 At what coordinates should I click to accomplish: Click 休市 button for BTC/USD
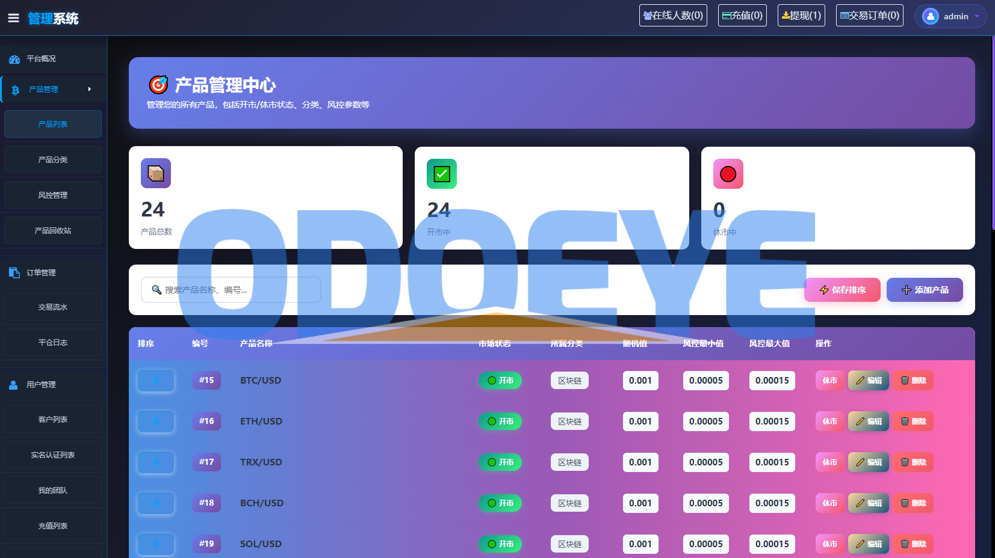pyautogui.click(x=829, y=381)
